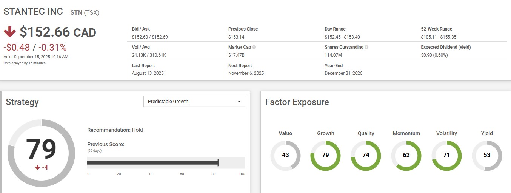Click the (90 days) note under Previous Score
The height and width of the screenshot is (193, 511).
point(94,150)
